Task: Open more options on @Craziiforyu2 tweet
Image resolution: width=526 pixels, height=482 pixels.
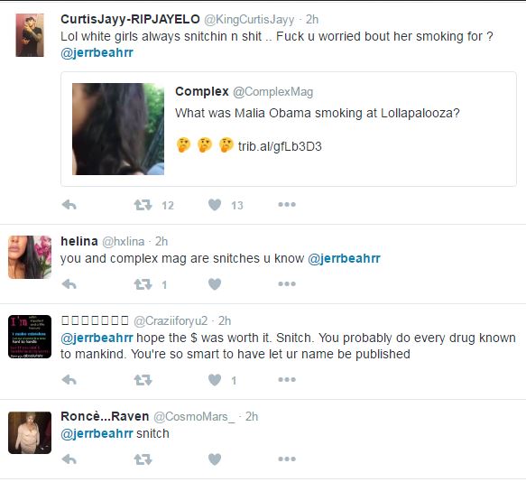Action: pyautogui.click(x=287, y=380)
